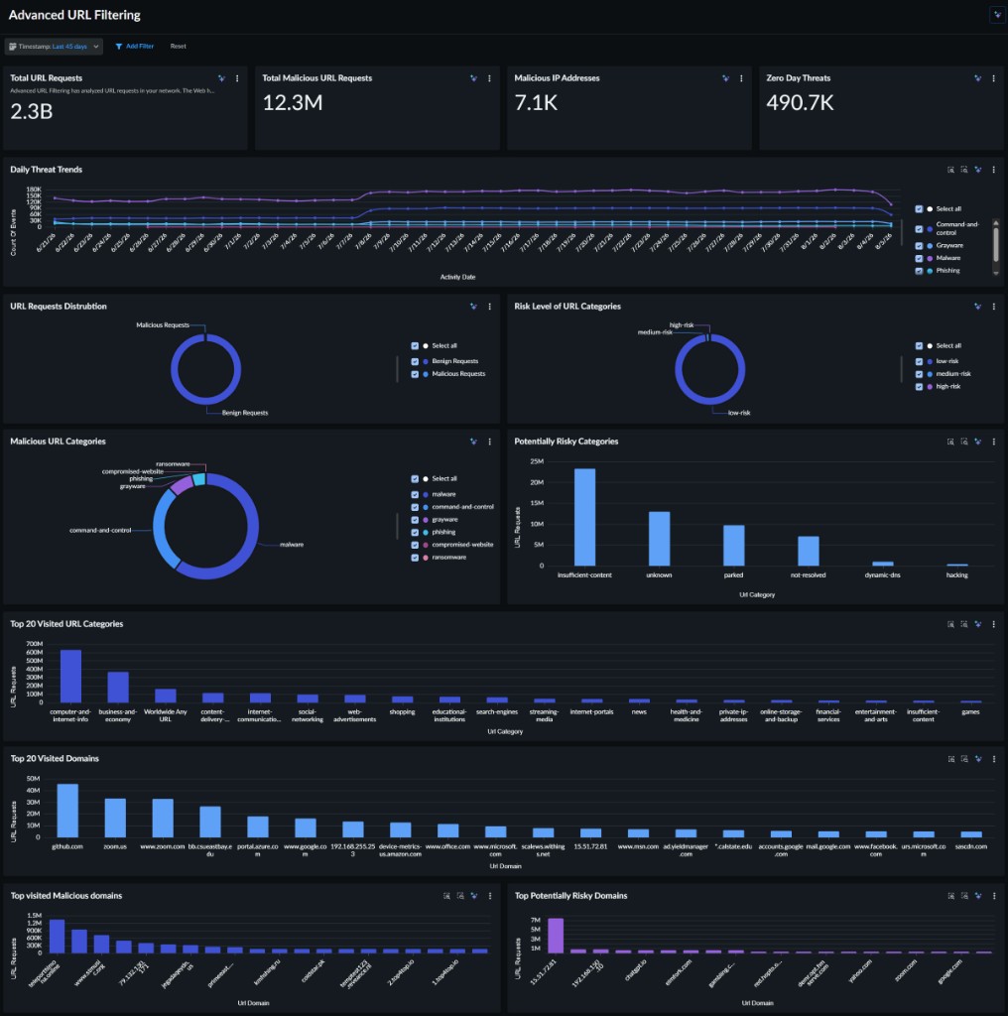Toggle Benign Requests checkbox in distribution legend
Viewport: 1008px width, 1016px height.
tap(415, 361)
